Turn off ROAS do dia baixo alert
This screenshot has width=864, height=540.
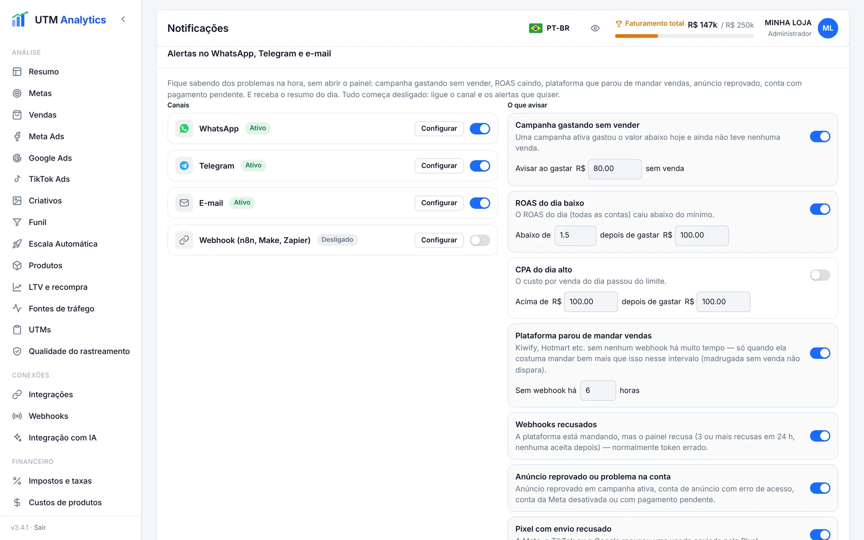(820, 209)
